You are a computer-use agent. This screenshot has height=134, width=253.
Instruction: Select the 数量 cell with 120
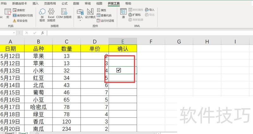pos(66,121)
